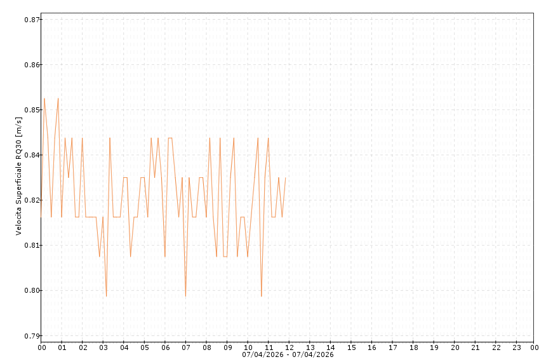The width and height of the screenshot is (546, 364).
Task: Select hour 18 on the x-axis
Action: click(413, 347)
